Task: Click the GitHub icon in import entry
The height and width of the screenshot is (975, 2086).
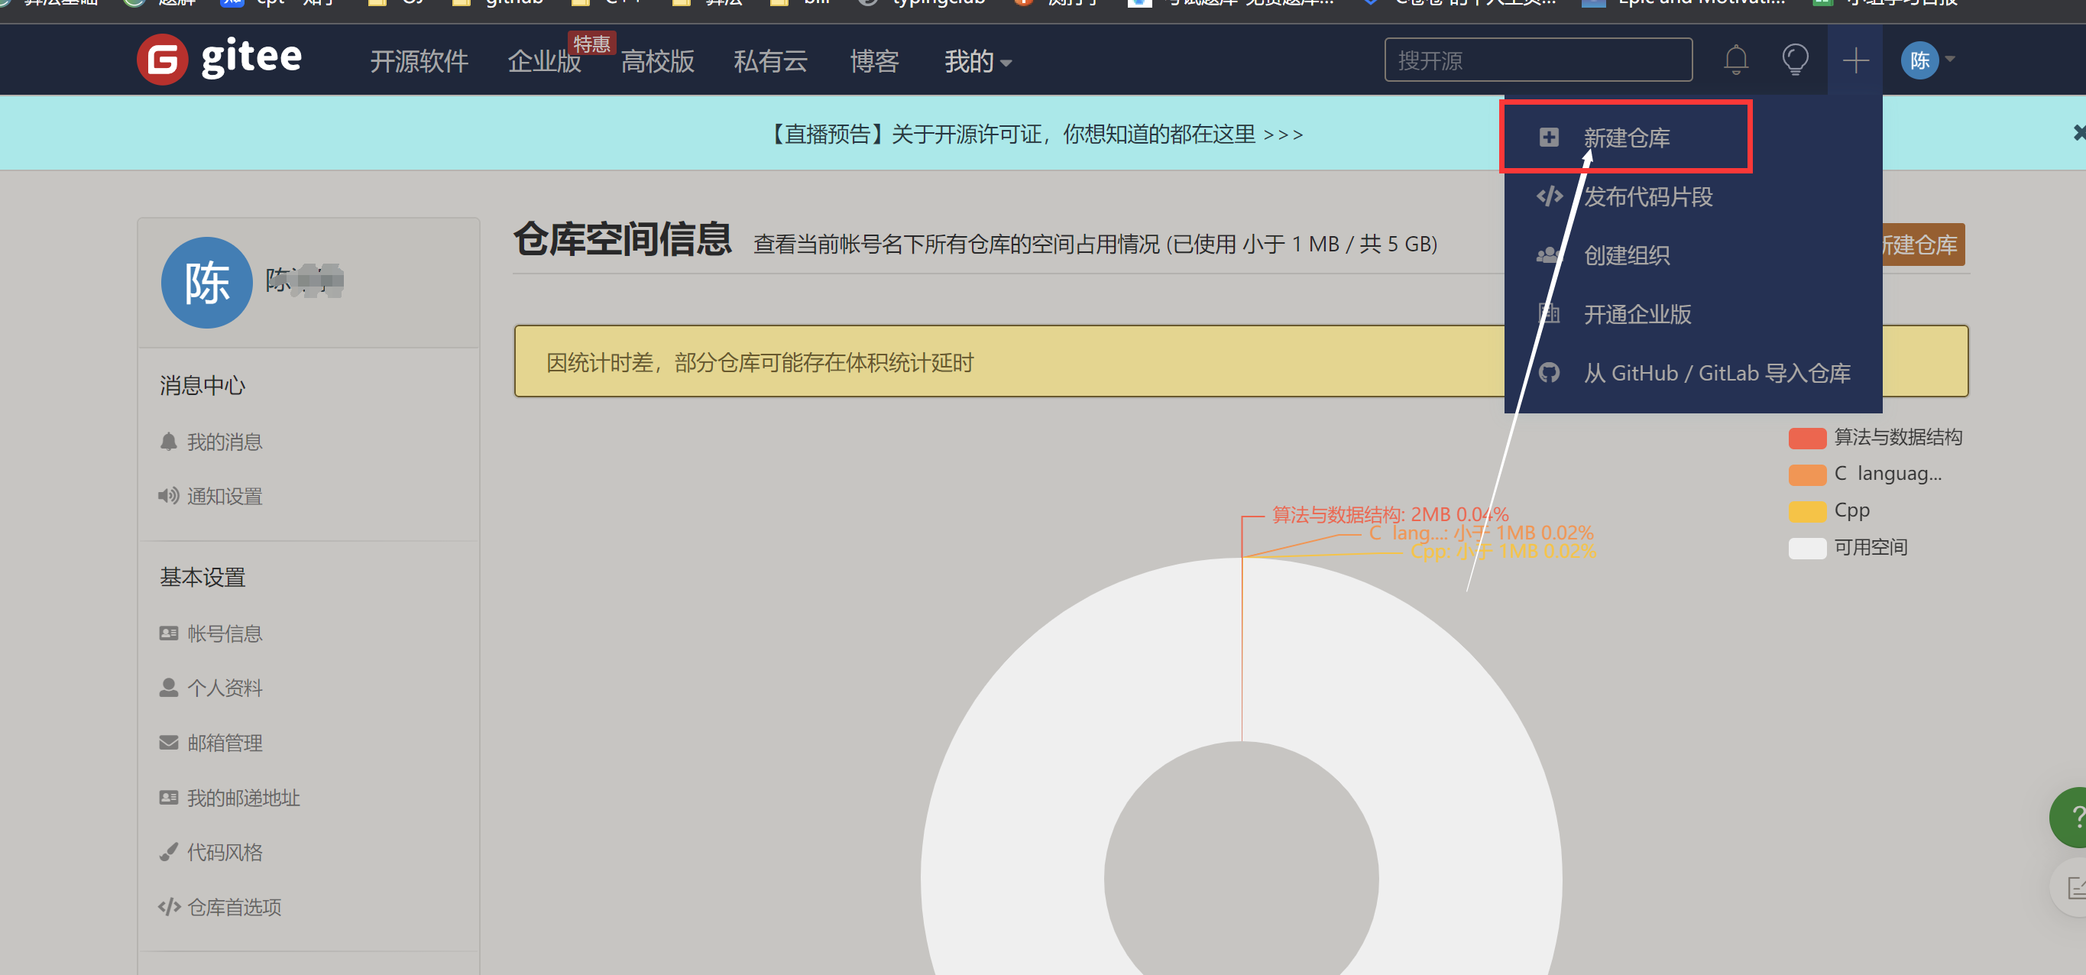Action: [x=1548, y=373]
